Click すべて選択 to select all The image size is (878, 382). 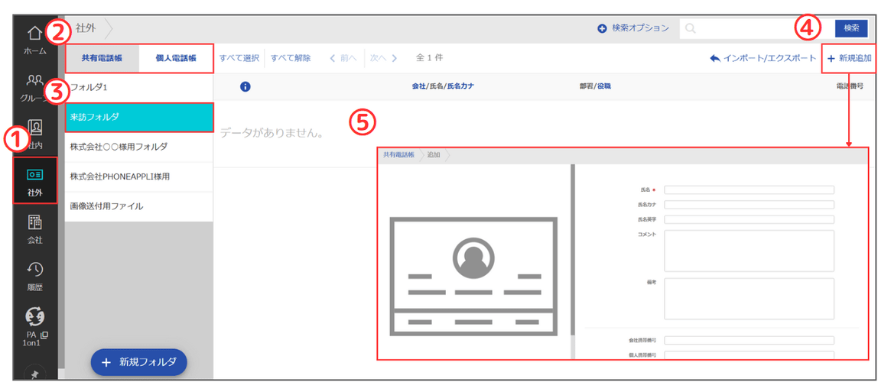(239, 58)
